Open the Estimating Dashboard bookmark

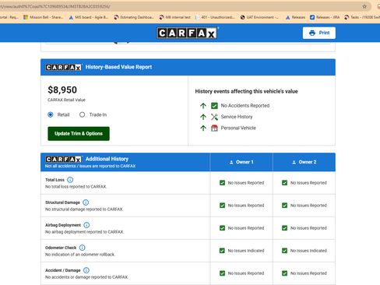pyautogui.click(x=134, y=17)
